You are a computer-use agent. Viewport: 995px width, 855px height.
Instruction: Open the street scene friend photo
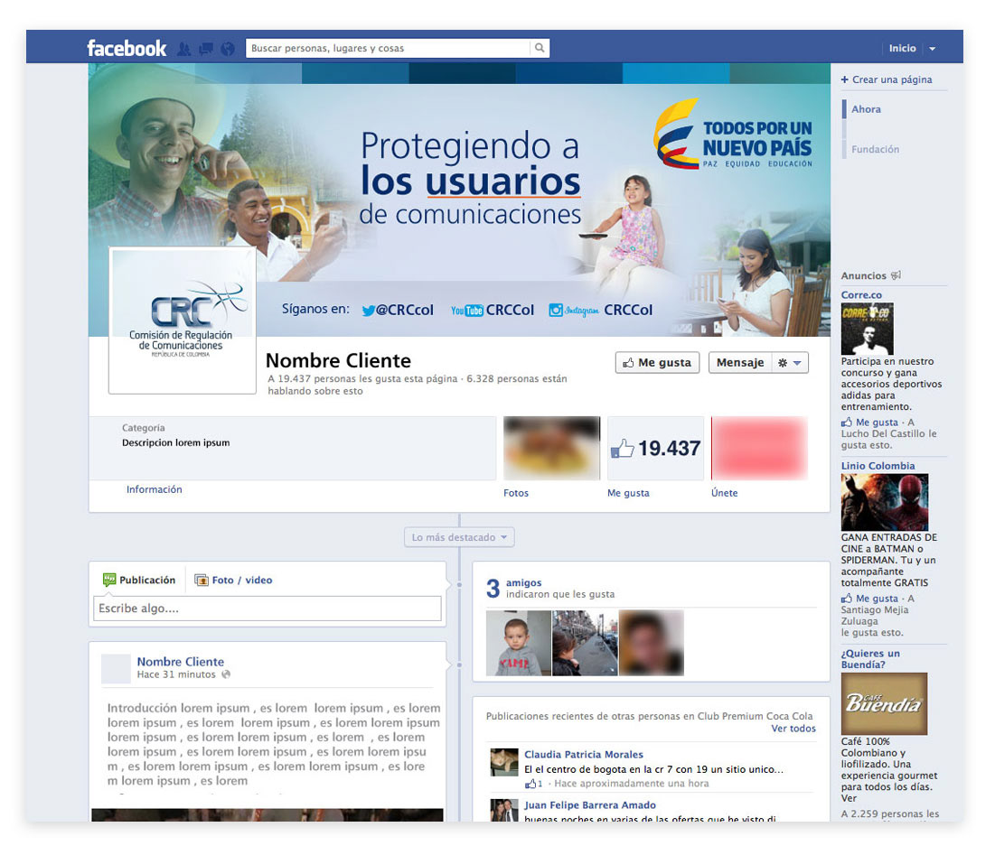pyautogui.click(x=585, y=643)
